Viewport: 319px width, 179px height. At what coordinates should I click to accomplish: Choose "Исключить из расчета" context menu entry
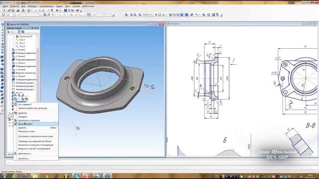(x=29, y=120)
